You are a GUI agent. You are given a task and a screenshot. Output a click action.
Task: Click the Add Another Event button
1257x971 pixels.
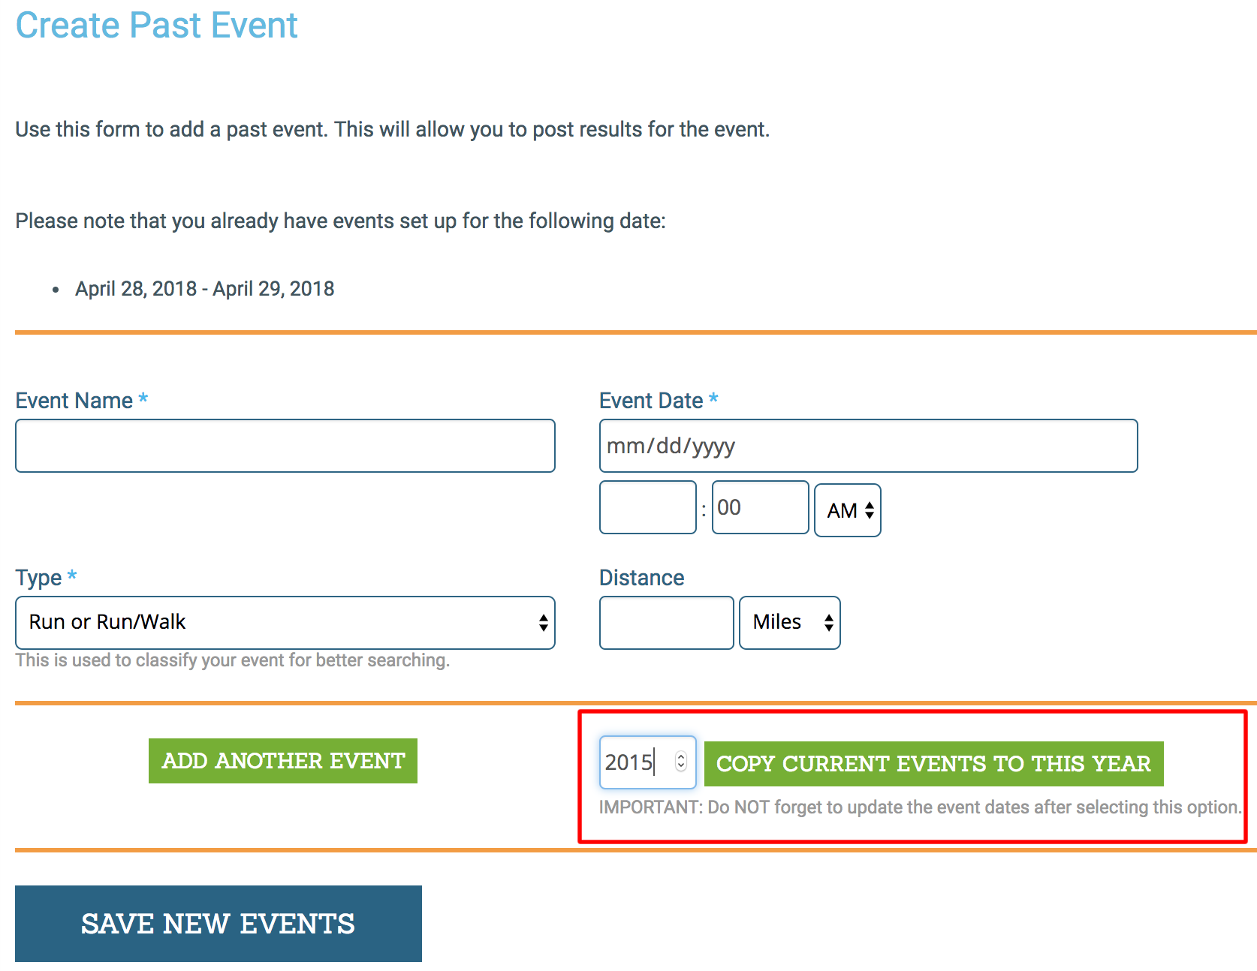click(282, 760)
